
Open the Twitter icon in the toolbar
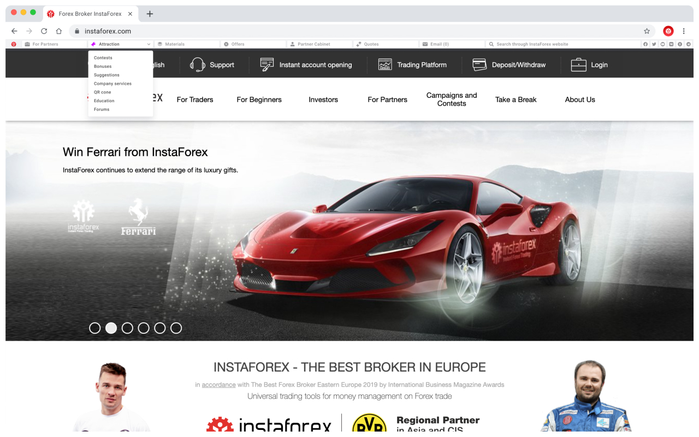tap(654, 44)
